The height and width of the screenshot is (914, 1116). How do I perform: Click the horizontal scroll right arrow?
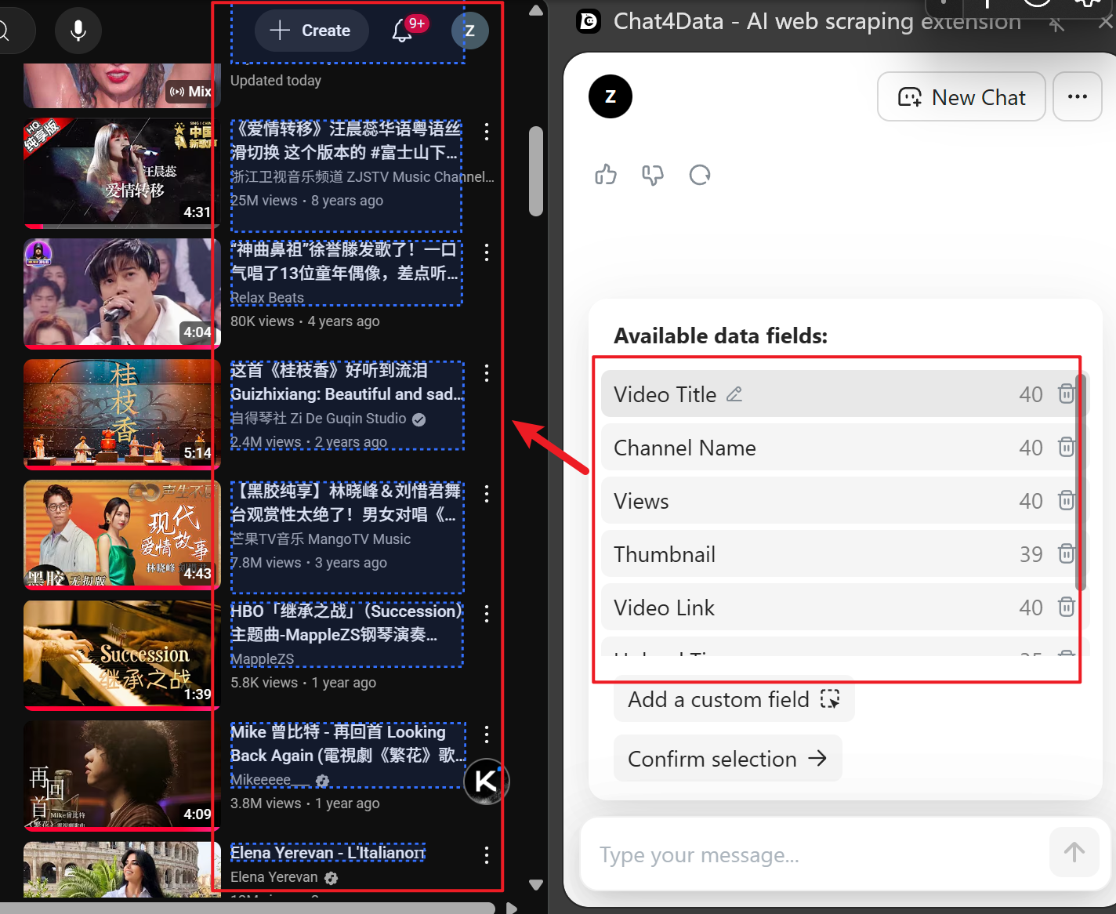(512, 908)
